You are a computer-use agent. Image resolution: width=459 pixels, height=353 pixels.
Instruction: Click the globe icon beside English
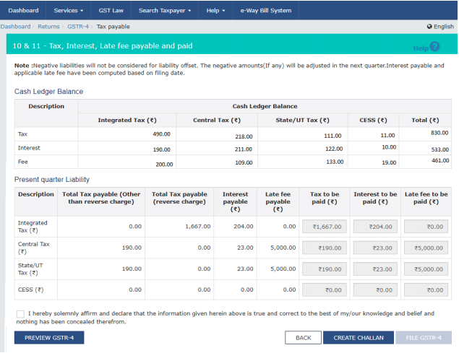pyautogui.click(x=429, y=27)
